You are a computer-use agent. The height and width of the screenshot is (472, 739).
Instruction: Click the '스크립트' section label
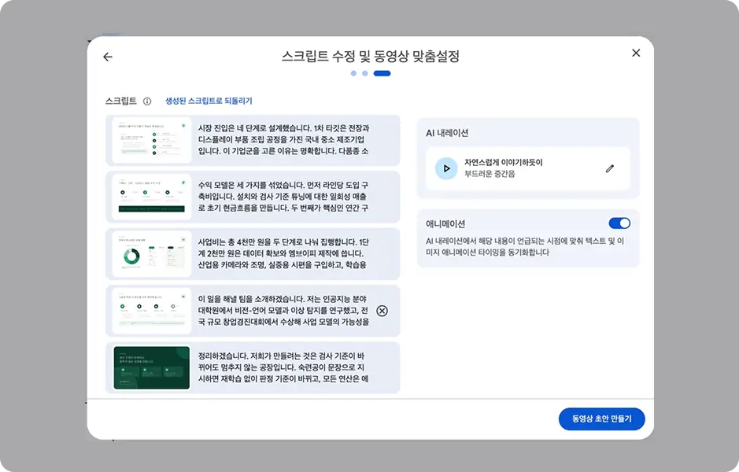point(121,101)
